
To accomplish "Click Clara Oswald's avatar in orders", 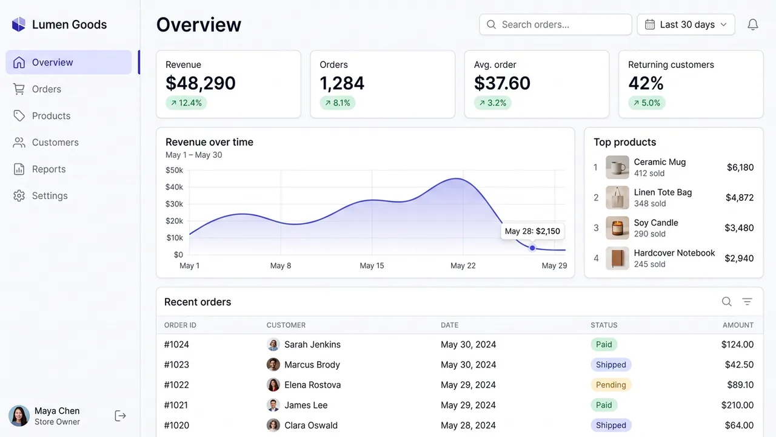I will click(273, 425).
